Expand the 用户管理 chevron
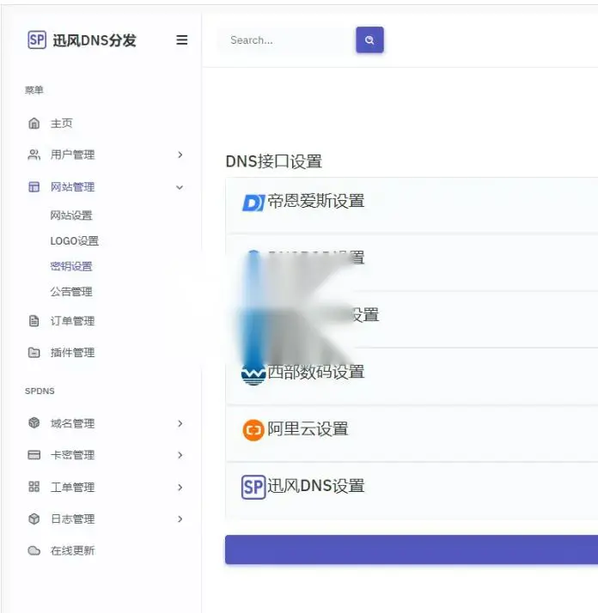598x613 pixels. point(180,155)
